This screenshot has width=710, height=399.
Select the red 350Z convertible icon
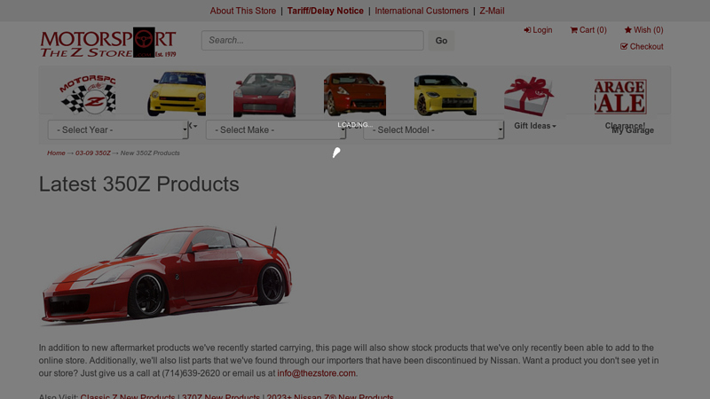point(264,95)
